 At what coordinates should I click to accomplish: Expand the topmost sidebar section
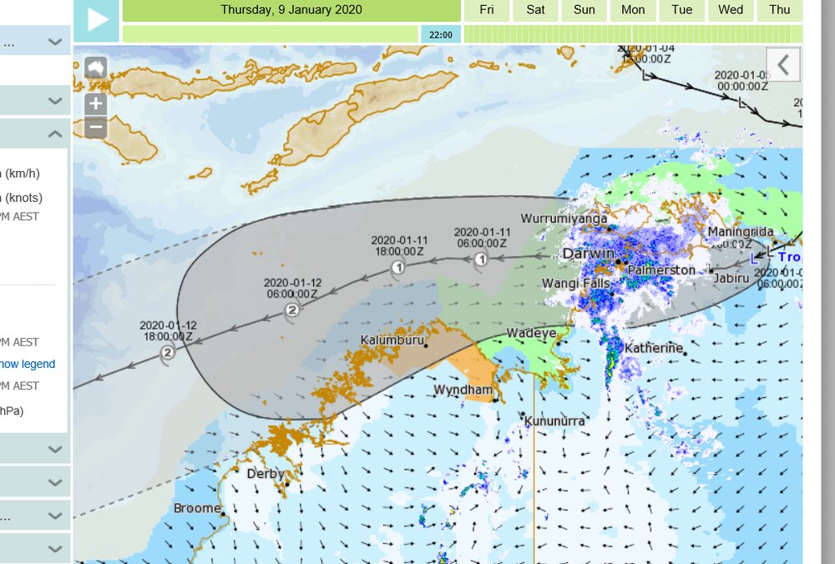[55, 41]
